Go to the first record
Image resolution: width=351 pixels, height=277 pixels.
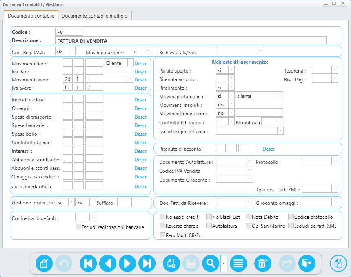pos(88,263)
